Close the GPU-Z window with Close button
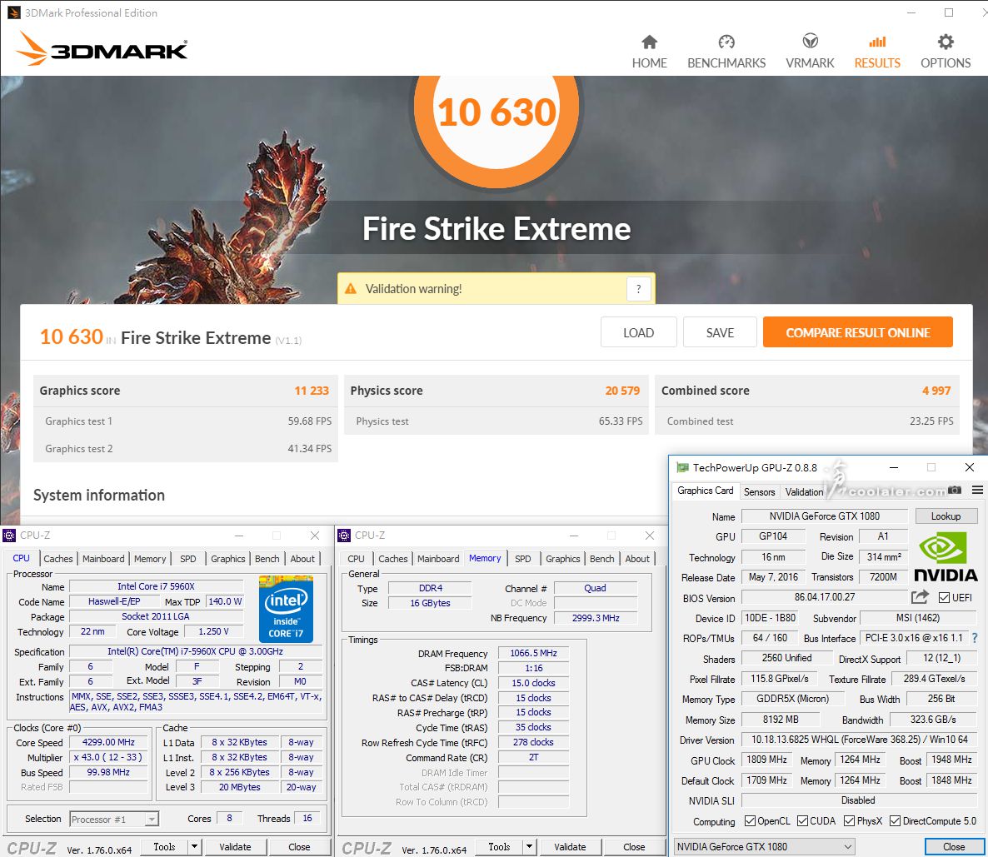This screenshot has height=857, width=988. (x=953, y=846)
